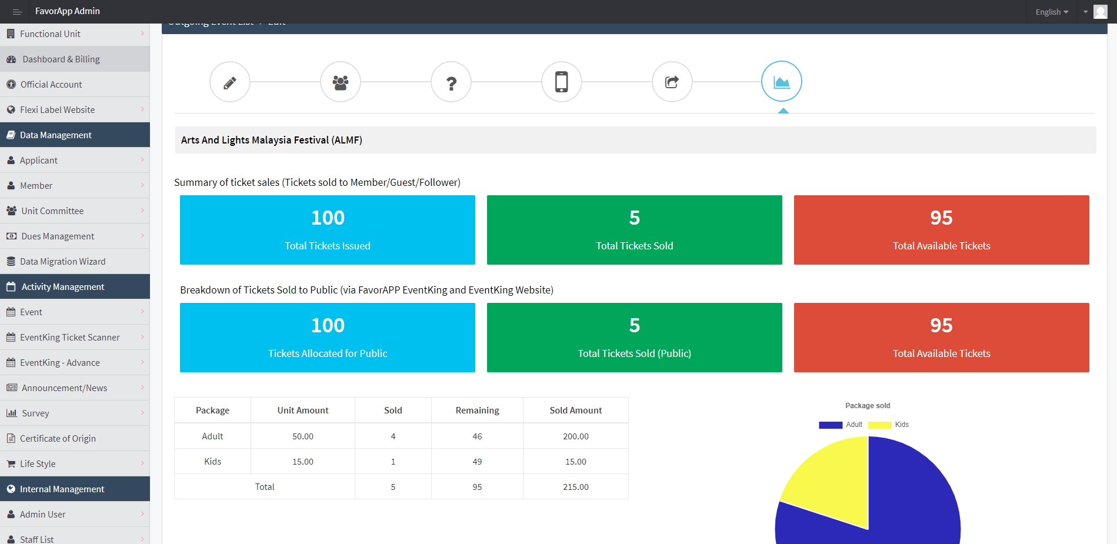Screen dimensions: 1117x544
Task: Open the English language dropdown
Action: [1052, 12]
